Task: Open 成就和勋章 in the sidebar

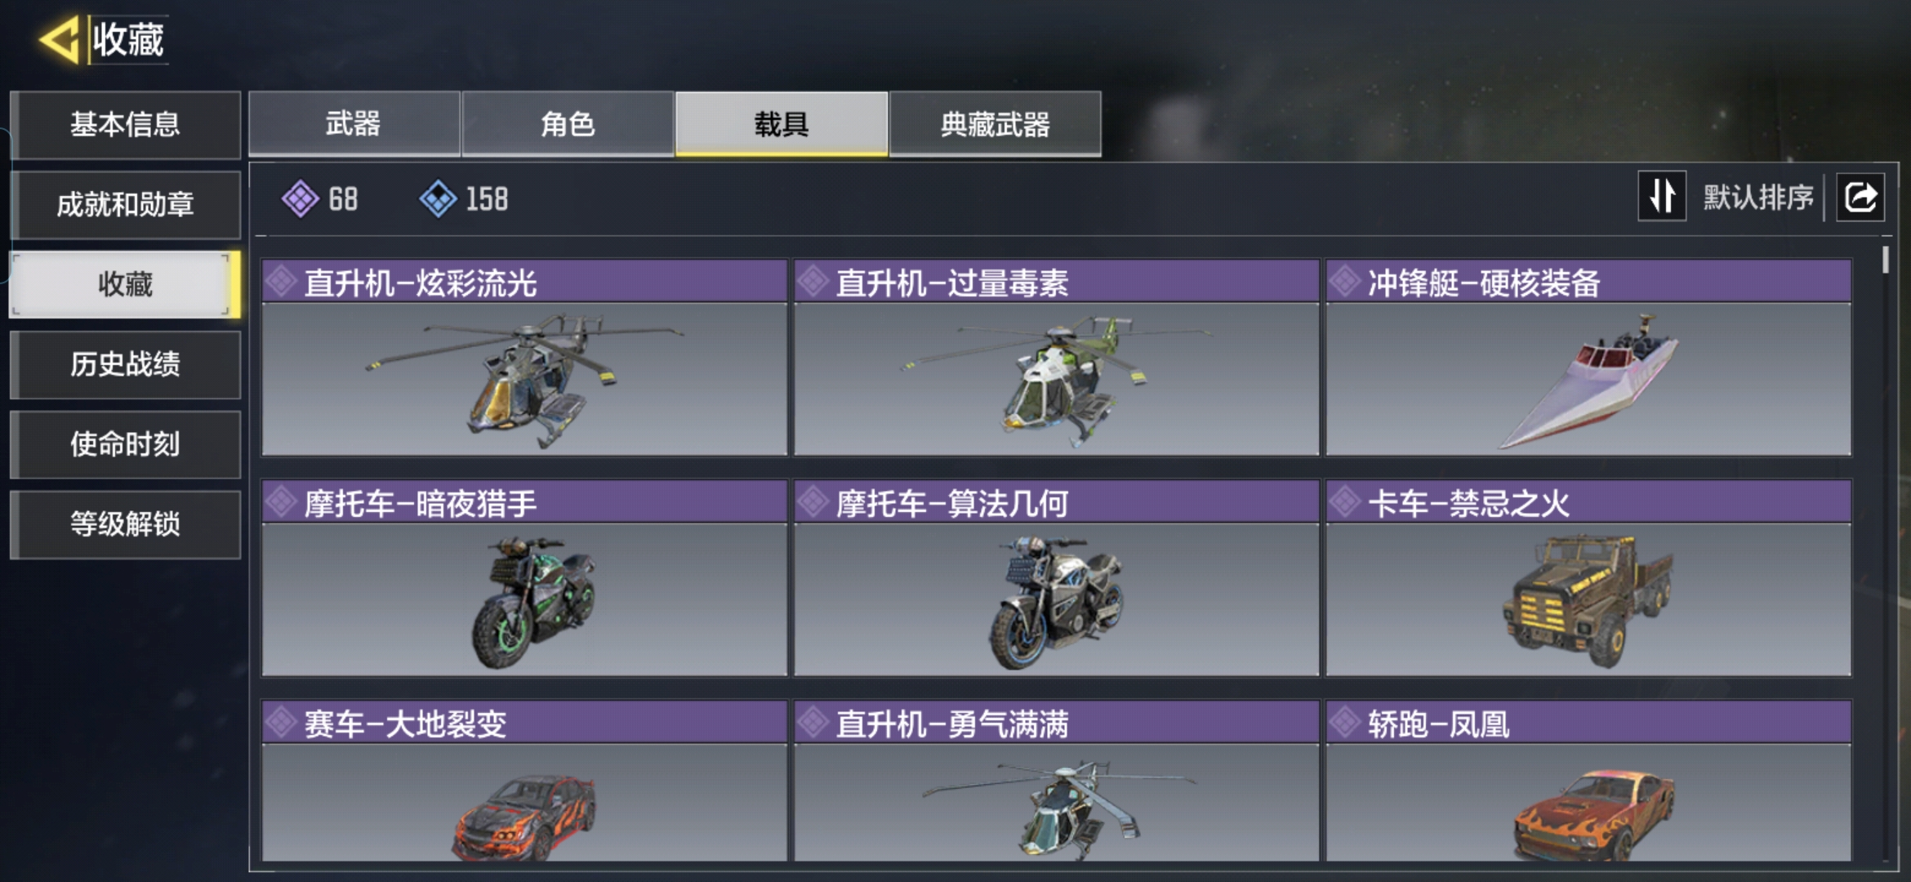Action: (125, 204)
